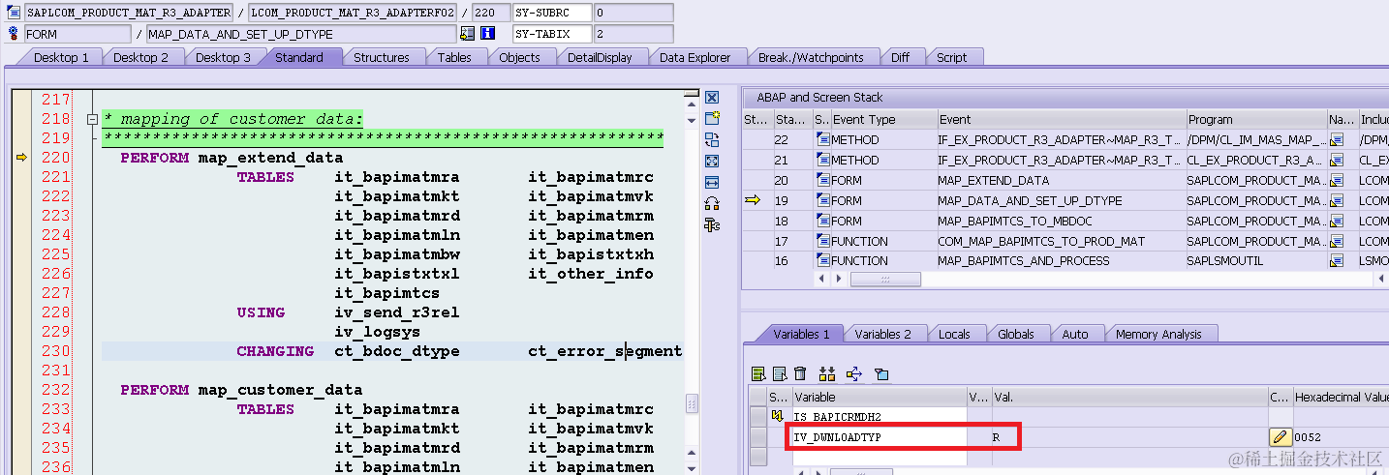The height and width of the screenshot is (475, 1389).
Task: Open the Tables tab
Action: point(454,57)
